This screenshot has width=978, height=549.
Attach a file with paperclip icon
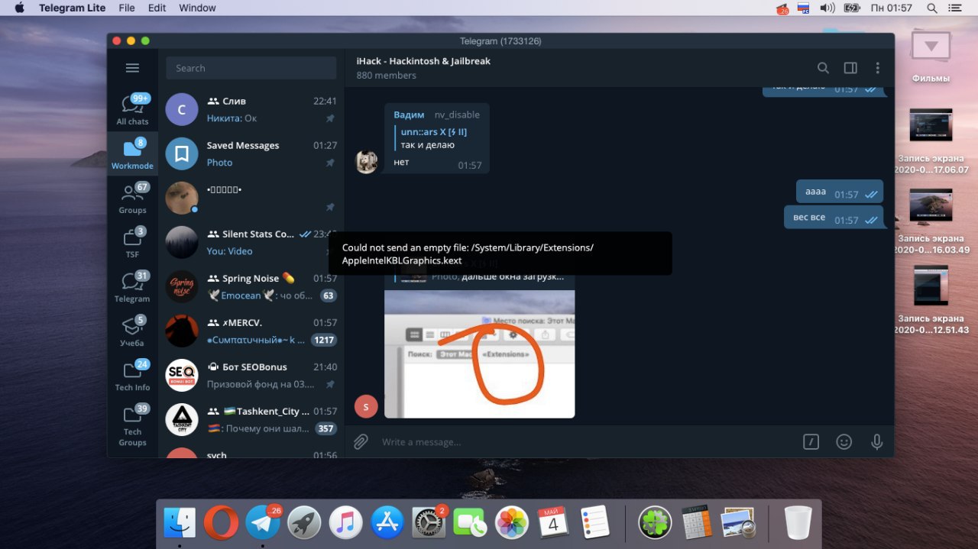361,441
